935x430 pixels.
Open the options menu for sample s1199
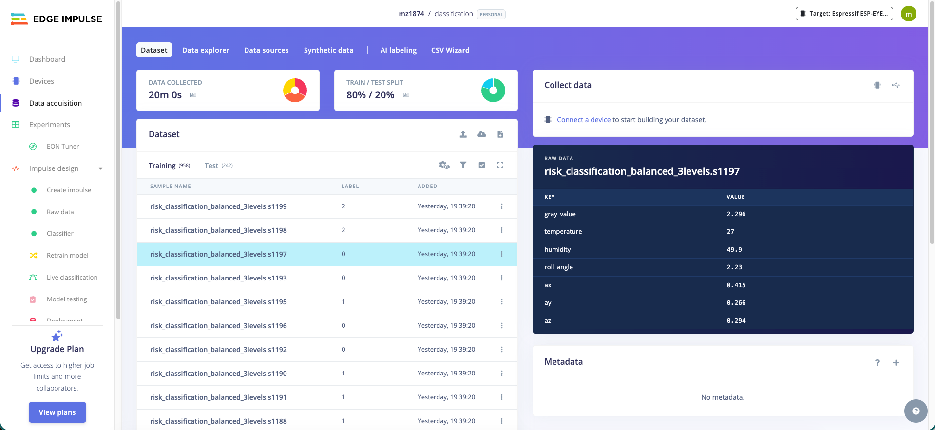click(501, 206)
